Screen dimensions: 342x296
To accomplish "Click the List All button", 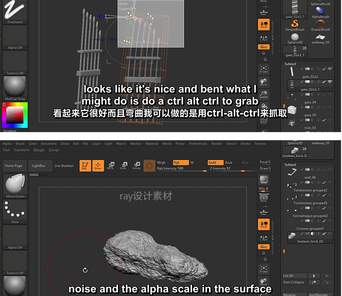I will [294, 276].
